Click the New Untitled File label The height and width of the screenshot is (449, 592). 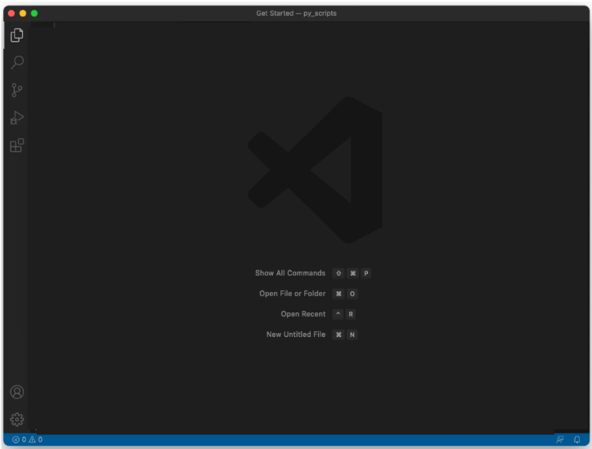click(295, 335)
